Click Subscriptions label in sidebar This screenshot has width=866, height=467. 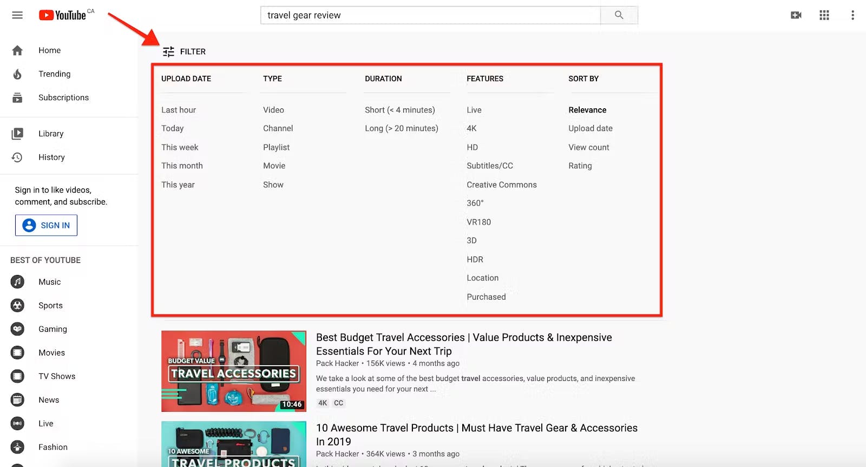tap(63, 97)
